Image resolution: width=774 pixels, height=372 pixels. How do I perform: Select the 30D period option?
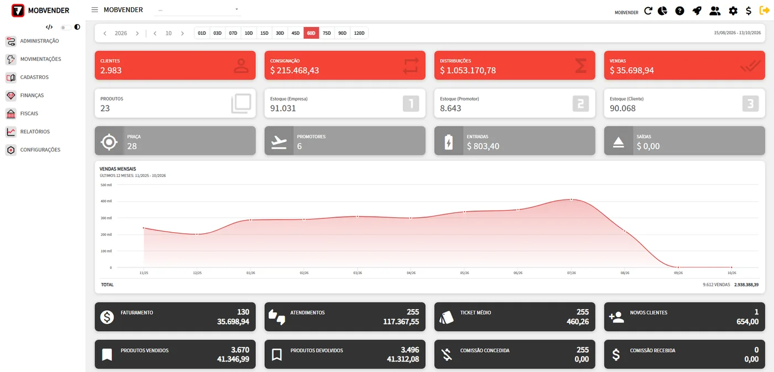[x=280, y=33]
